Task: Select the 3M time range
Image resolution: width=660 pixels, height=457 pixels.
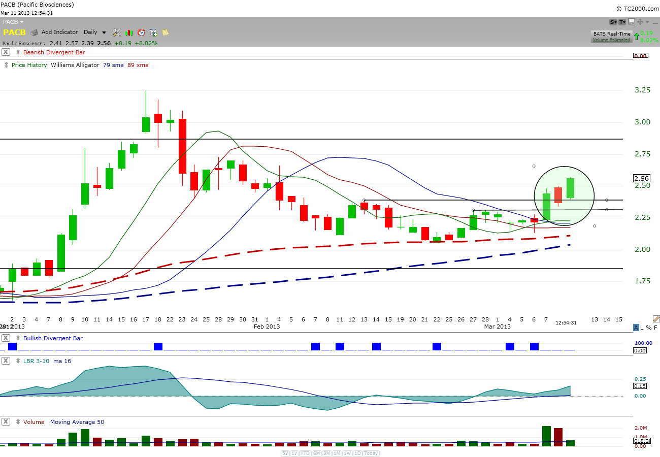Action: [326, 453]
